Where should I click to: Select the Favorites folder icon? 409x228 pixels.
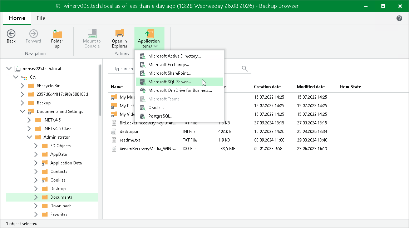[x=45, y=214]
